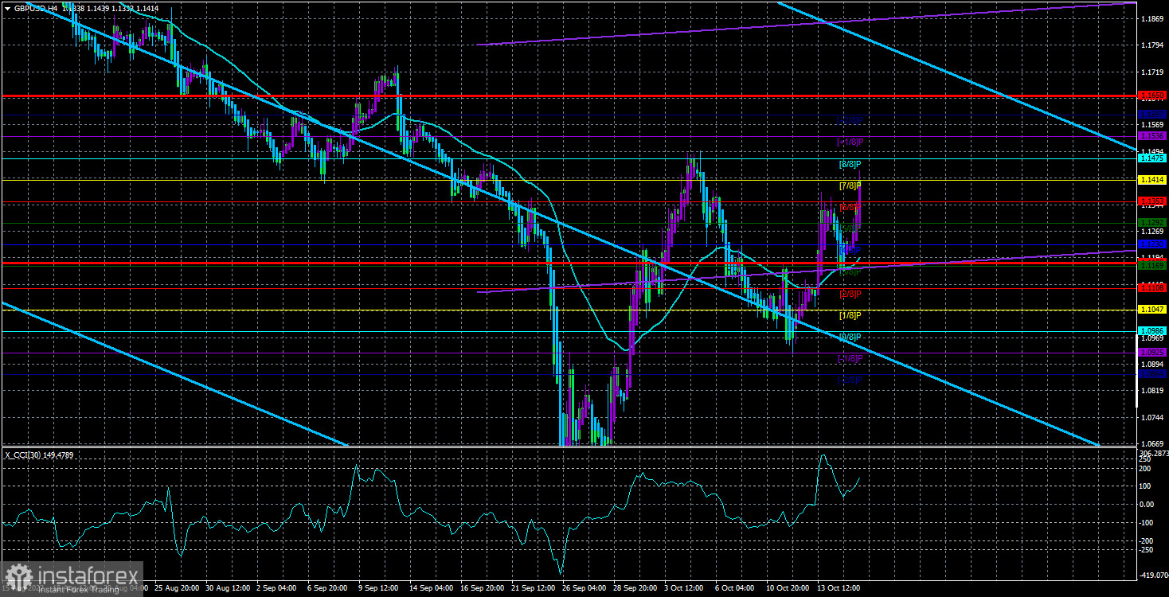Click the 1.0819 price scale value
The width and height of the screenshot is (1169, 597).
coord(1152,390)
